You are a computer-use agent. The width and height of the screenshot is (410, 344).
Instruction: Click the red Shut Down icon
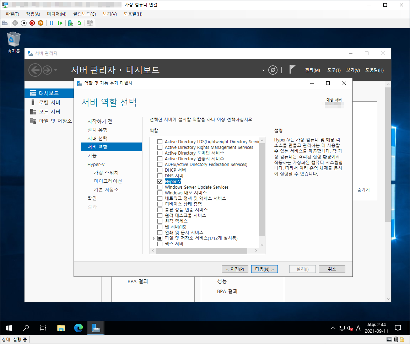[x=32, y=23]
